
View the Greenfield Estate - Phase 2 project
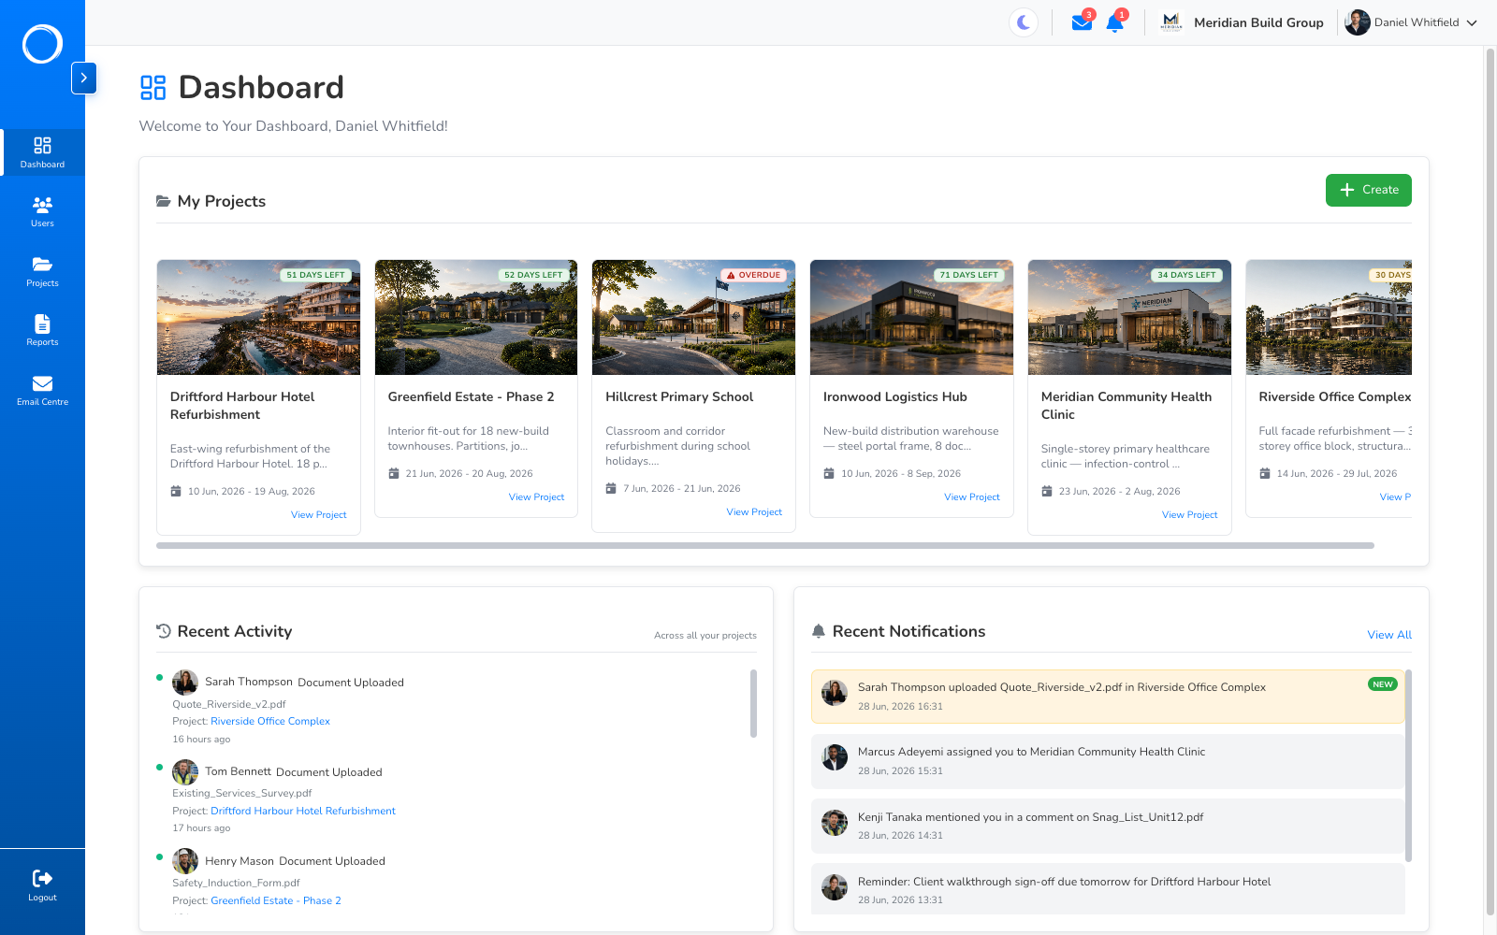536,497
